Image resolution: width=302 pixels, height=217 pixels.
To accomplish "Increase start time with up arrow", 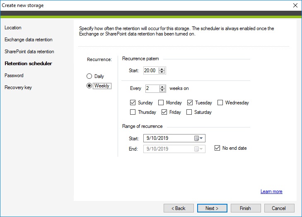I will click(x=162, y=69).
